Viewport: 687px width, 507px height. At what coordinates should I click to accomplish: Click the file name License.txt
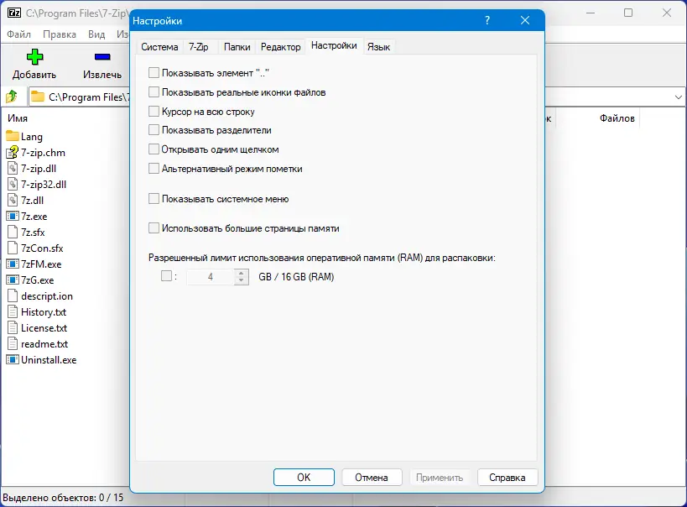44,328
